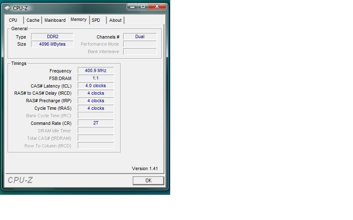353x220 pixels.
Task: Click the Dual channels value
Action: [140, 36]
